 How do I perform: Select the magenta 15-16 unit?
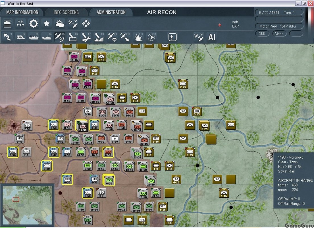point(87,84)
